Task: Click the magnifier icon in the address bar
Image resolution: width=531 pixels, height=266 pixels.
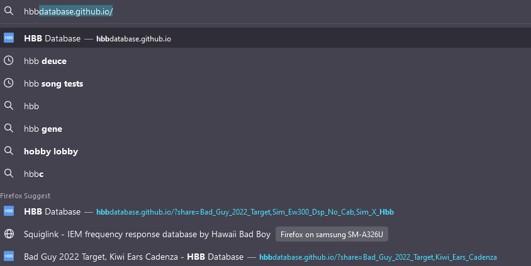Action: click(x=9, y=11)
